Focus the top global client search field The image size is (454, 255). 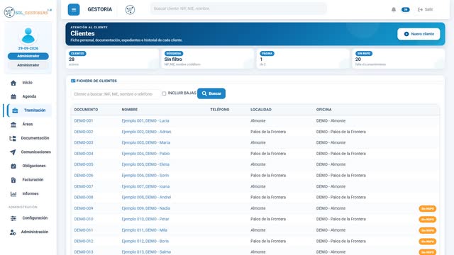click(238, 8)
